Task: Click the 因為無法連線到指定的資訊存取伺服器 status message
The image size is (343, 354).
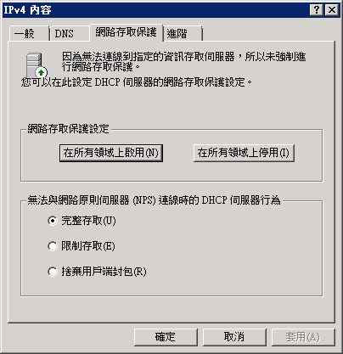Action: coord(184,61)
